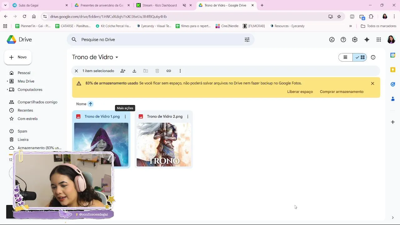Open Google apps grid
This screenshot has height=225, width=400.
pyautogui.click(x=379, y=40)
